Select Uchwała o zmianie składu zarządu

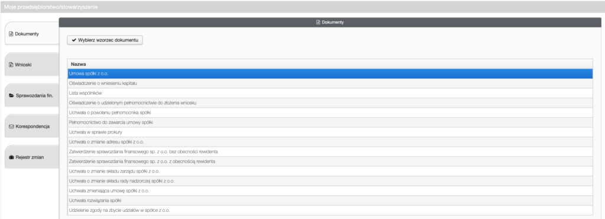pyautogui.click(x=330, y=171)
